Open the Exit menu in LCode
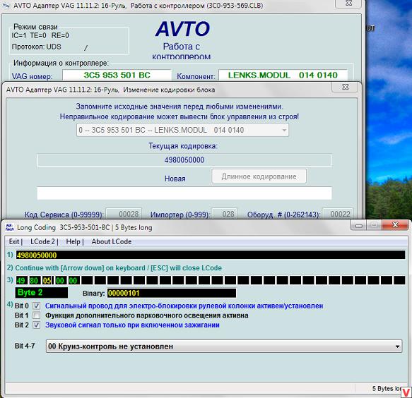Image resolution: width=412 pixels, height=398 pixels. coord(16,241)
